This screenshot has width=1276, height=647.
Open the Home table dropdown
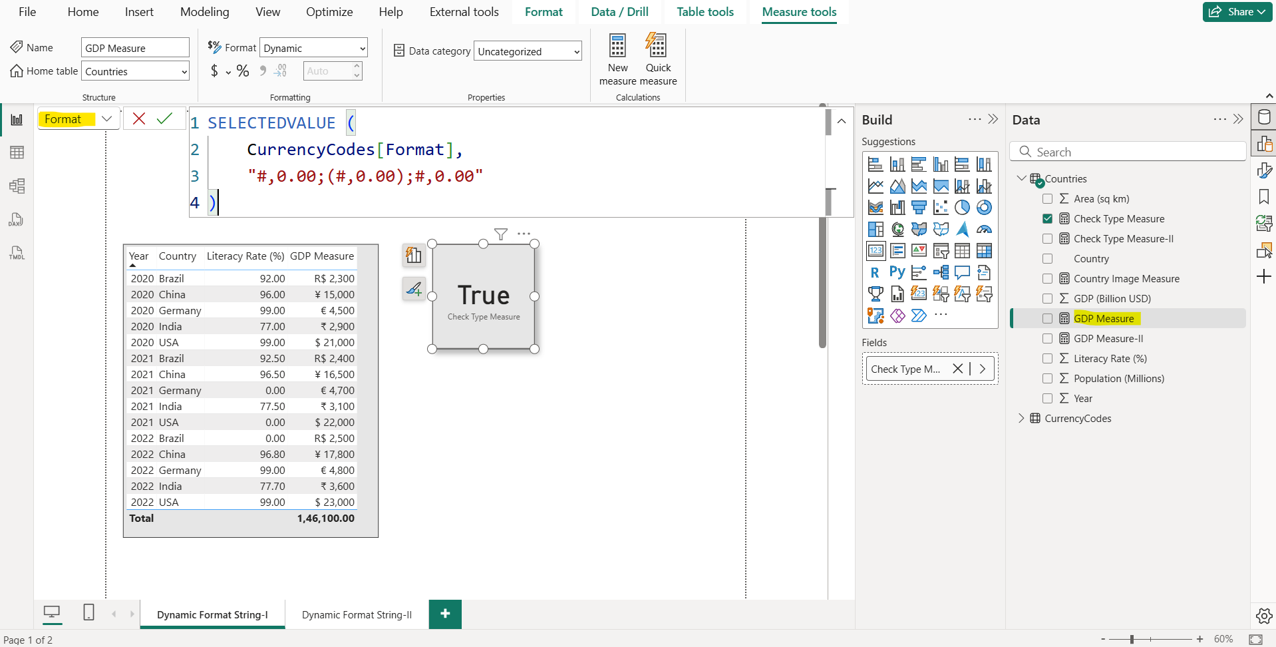pos(136,71)
